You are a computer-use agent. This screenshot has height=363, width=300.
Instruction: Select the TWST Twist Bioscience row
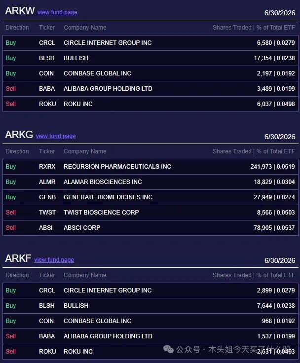(x=150, y=213)
